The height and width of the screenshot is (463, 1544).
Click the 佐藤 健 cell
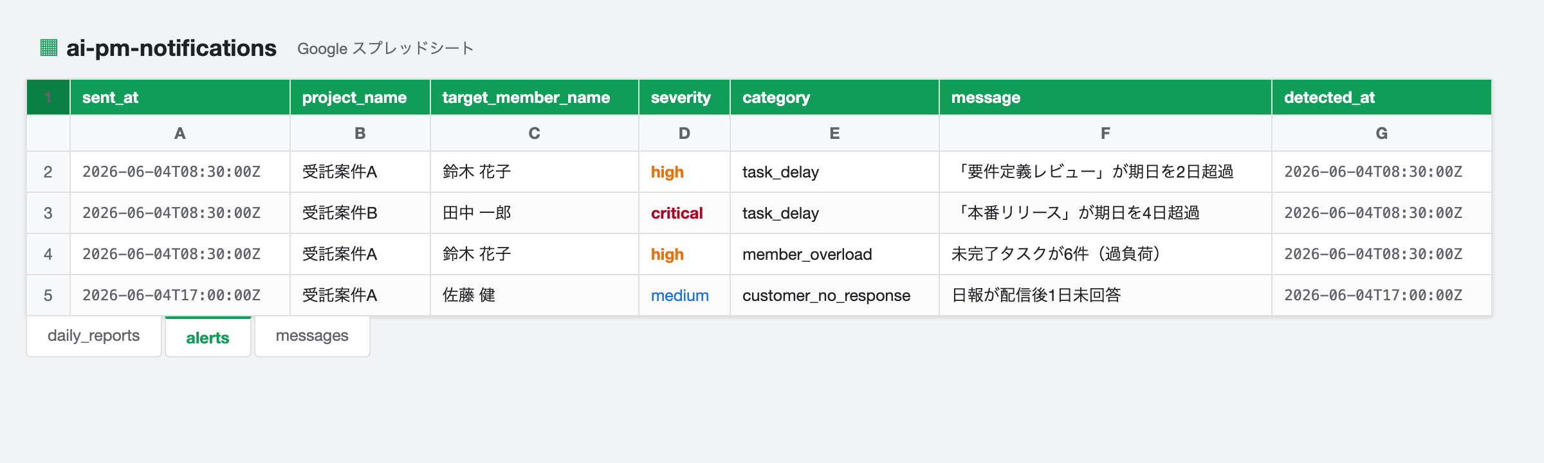coord(535,295)
